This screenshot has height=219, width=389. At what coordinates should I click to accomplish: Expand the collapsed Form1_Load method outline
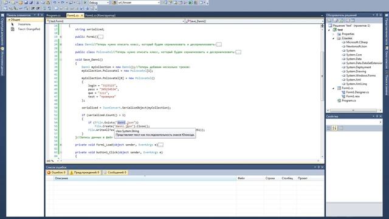click(61, 145)
